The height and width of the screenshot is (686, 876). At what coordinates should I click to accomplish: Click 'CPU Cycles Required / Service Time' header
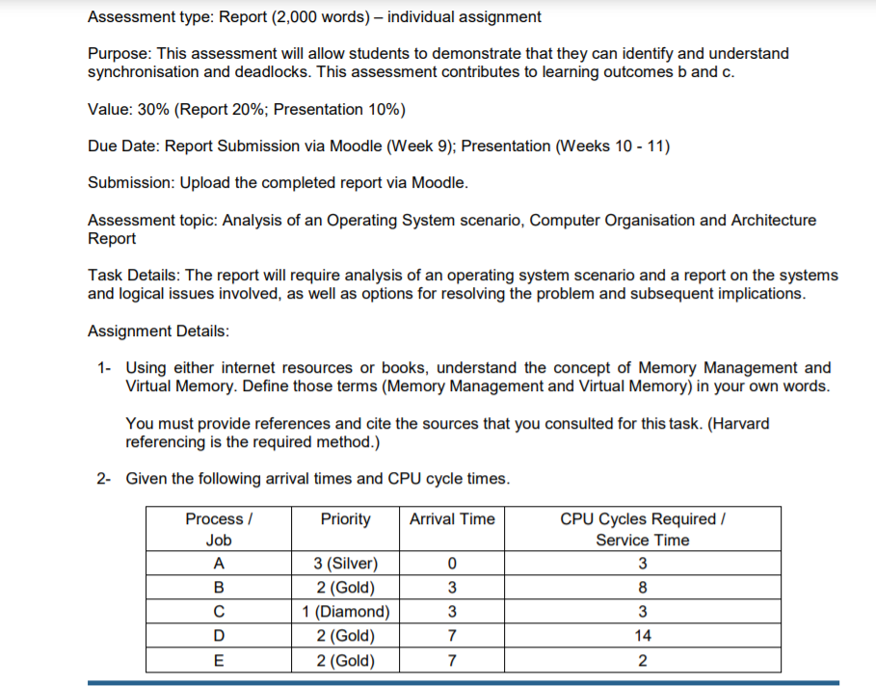[643, 529]
